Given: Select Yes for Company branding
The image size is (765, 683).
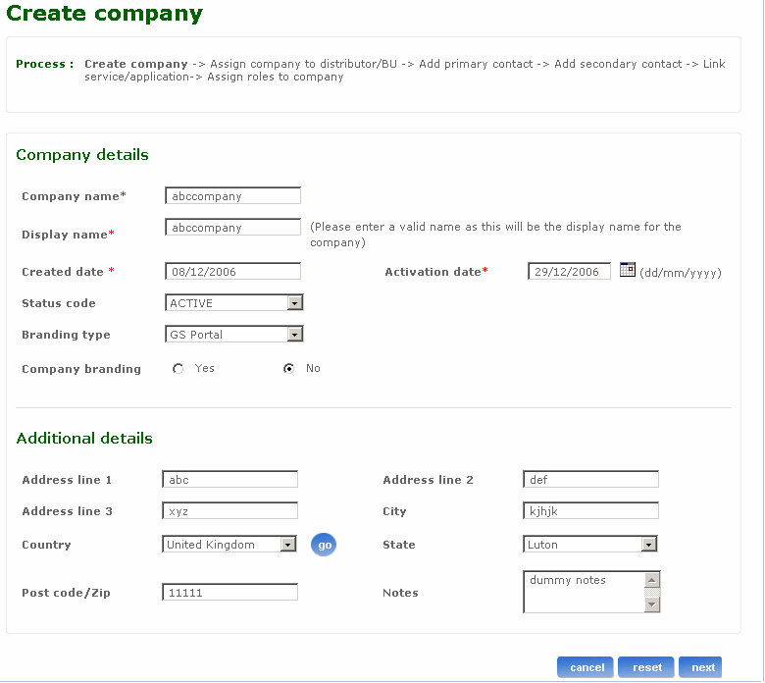Looking at the screenshot, I should pos(178,369).
